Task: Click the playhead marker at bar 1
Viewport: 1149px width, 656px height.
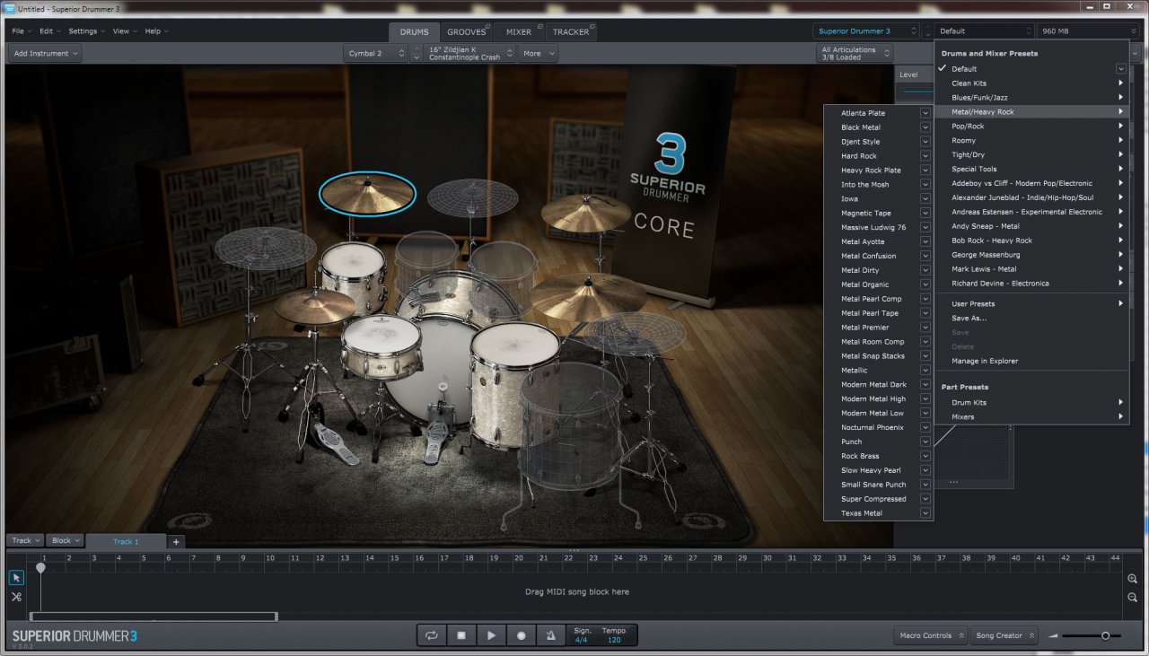Action: pyautogui.click(x=40, y=568)
